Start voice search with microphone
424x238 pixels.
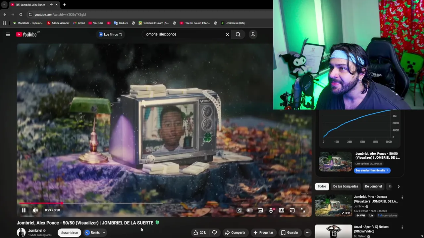(253, 34)
